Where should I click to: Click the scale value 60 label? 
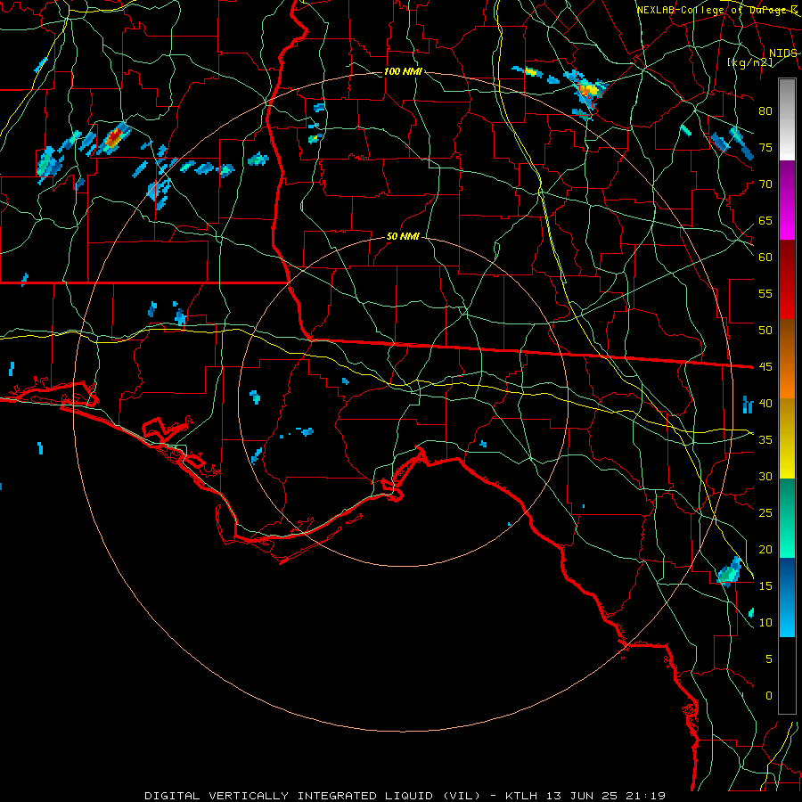[765, 258]
